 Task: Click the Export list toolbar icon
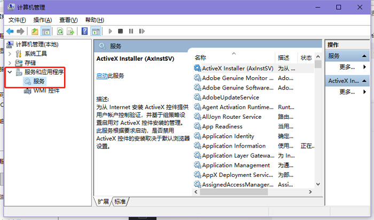pyautogui.click(x=71, y=31)
